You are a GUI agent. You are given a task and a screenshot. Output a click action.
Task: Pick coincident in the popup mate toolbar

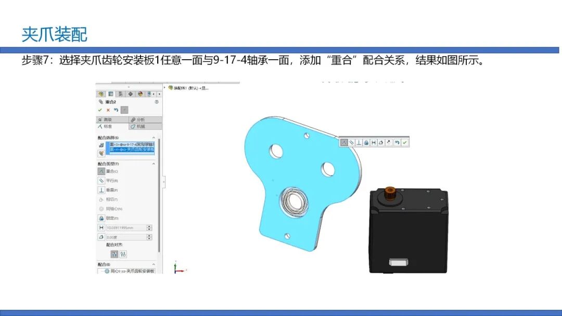coord(344,142)
